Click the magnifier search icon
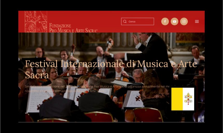This screenshot has width=223, height=133. pos(125,21)
